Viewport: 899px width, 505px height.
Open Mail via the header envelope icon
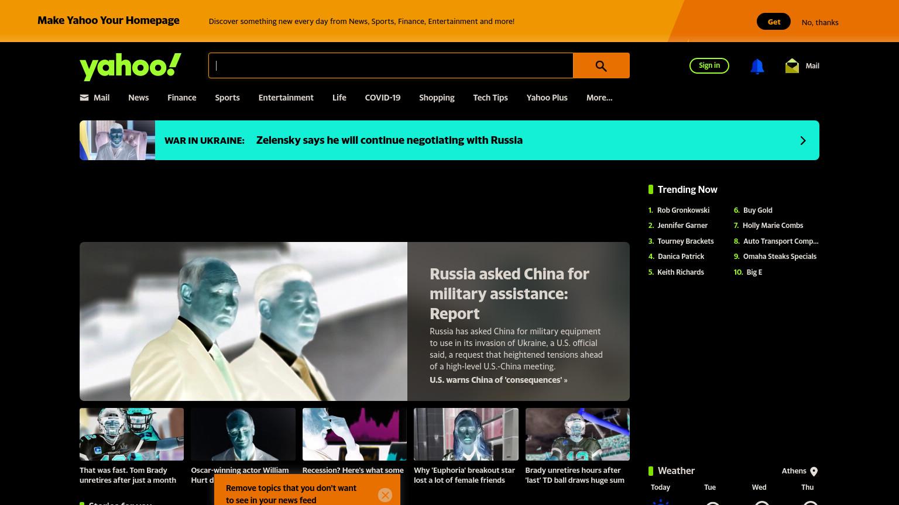tap(792, 66)
